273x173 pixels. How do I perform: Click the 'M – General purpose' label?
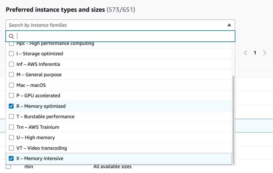39,75
